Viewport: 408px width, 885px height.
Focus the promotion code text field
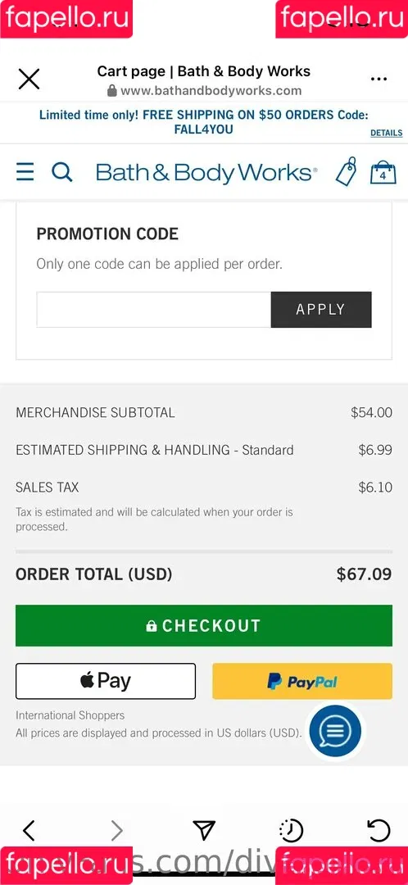[x=153, y=309]
